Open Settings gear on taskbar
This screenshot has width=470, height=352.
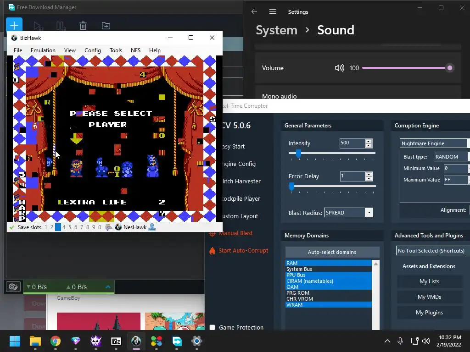coord(197,341)
